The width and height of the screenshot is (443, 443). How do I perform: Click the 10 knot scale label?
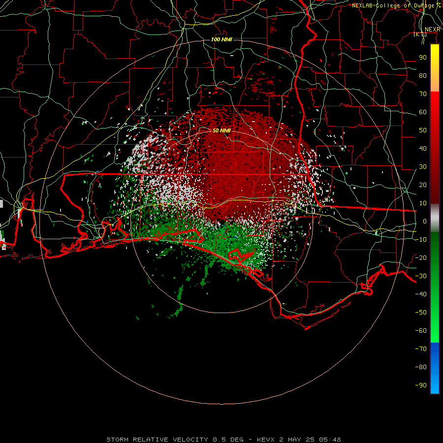[423, 203]
